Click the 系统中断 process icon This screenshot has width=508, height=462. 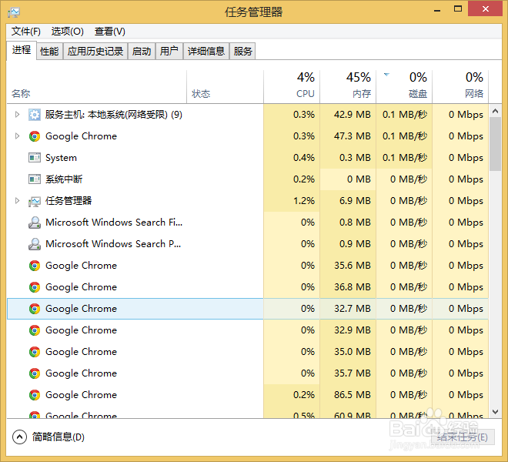click(x=35, y=179)
